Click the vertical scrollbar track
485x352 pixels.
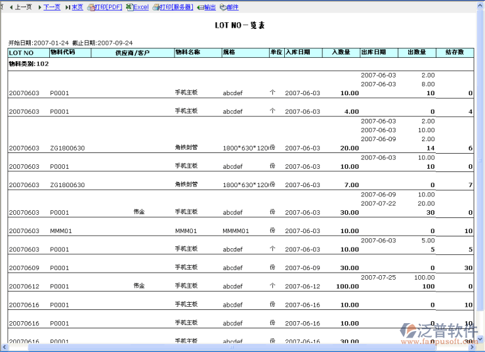coord(480,197)
